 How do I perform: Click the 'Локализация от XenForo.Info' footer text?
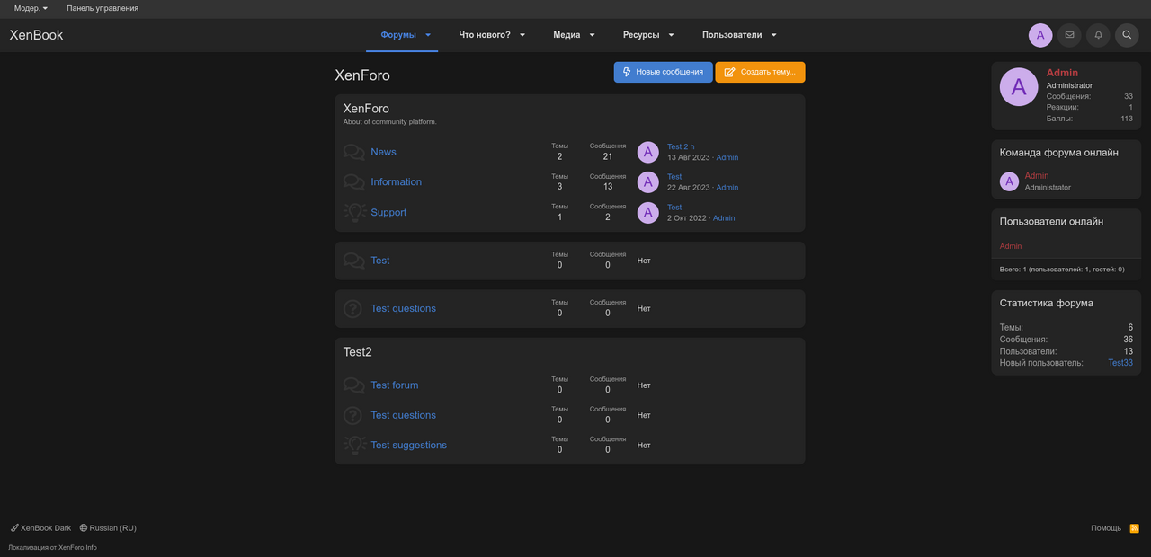point(52,547)
